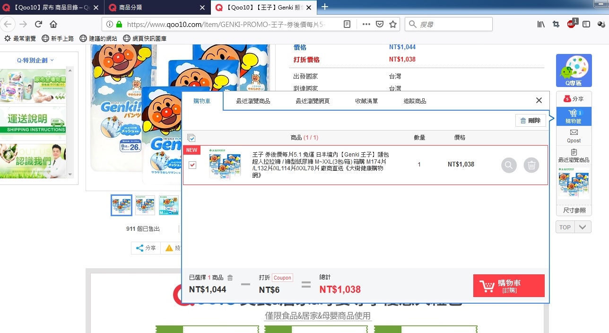This screenshot has height=333, width=609.
Task: Open the 建議的網站 bookmark
Action: click(x=98, y=38)
